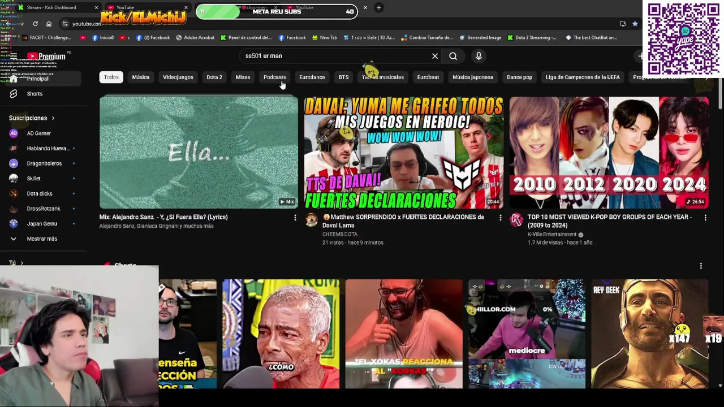Expand 'Mostrar más' subscriptions
724x407 pixels.
coord(42,239)
